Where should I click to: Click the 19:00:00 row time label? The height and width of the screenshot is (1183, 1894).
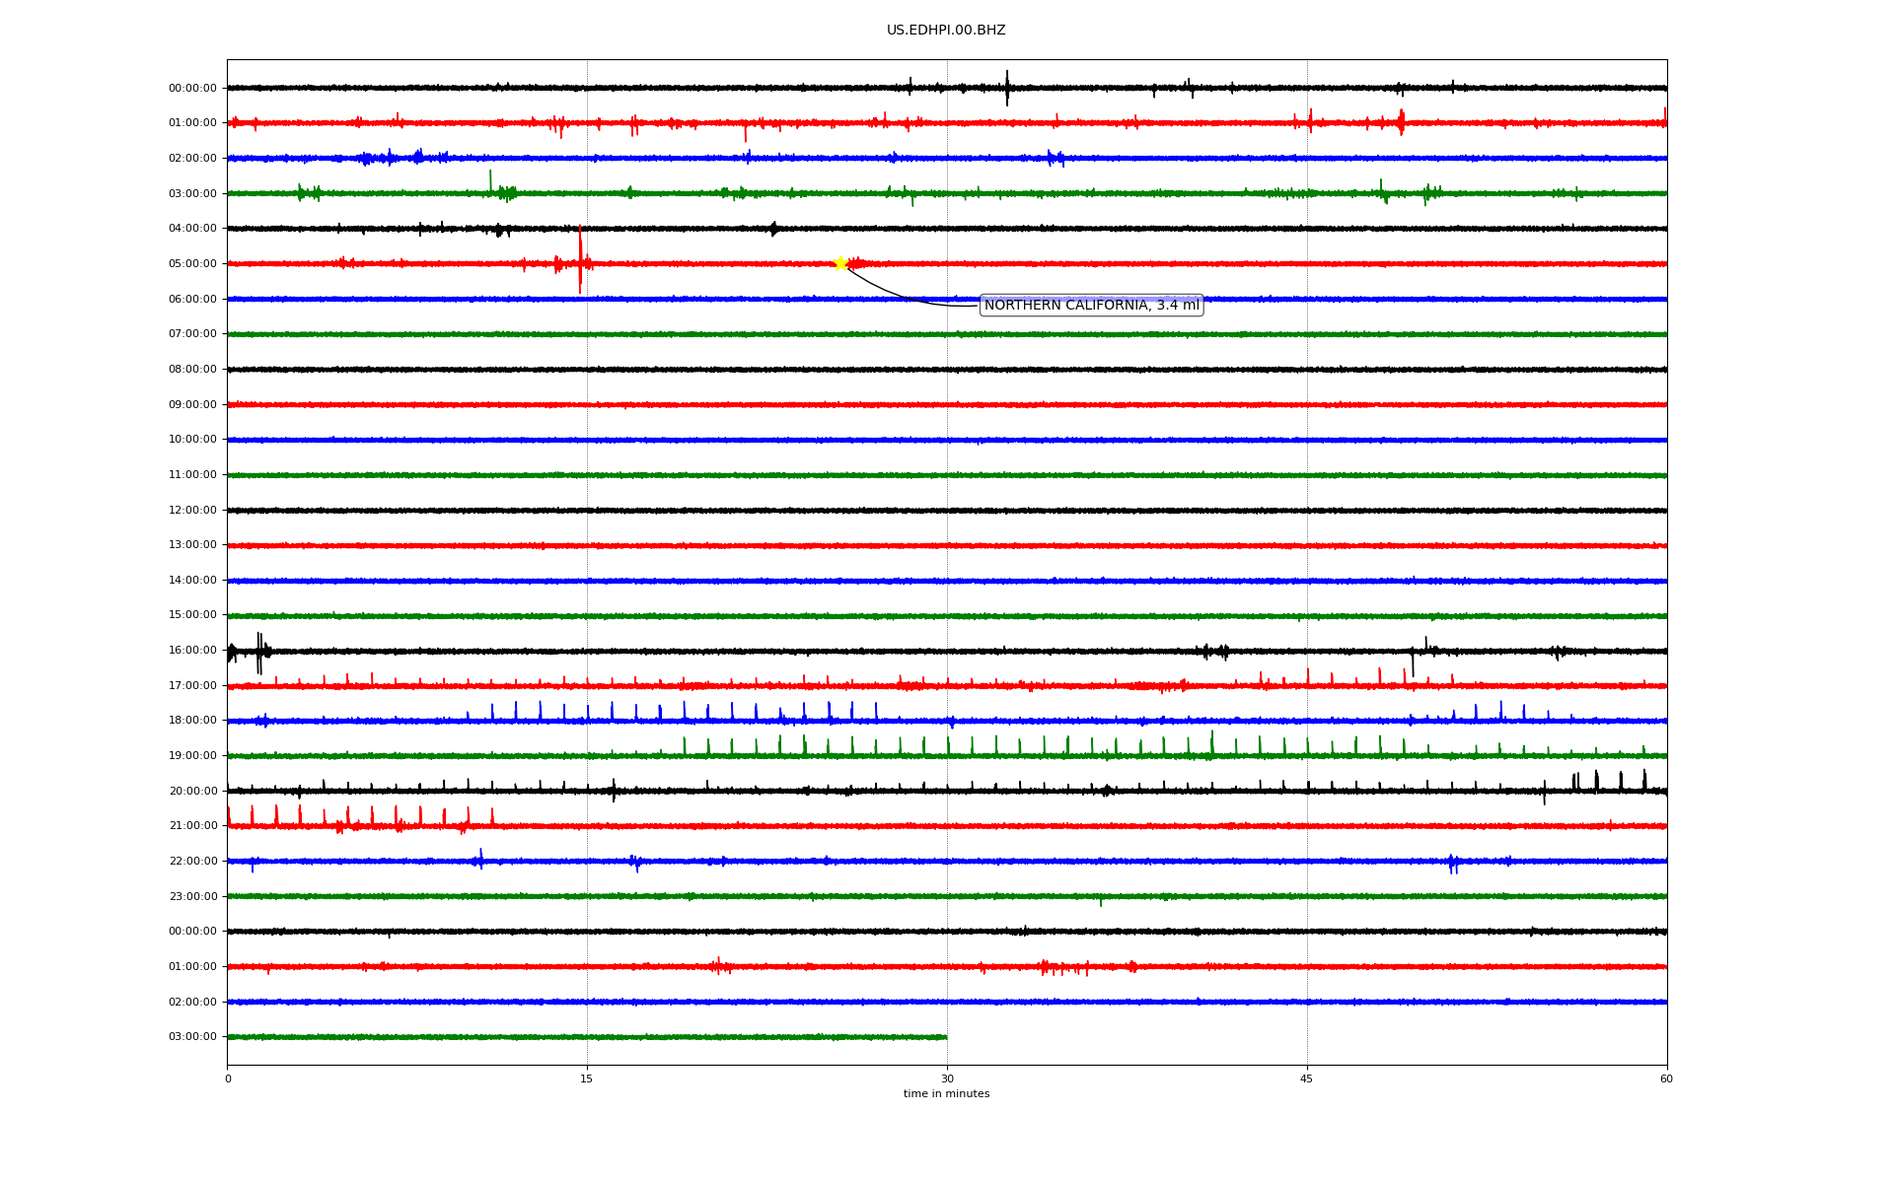192,756
